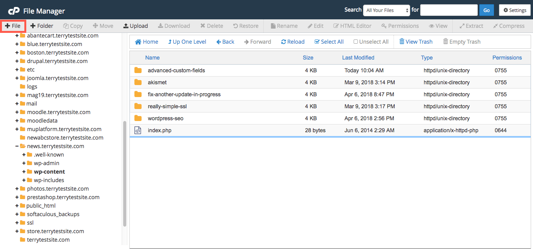Image resolution: width=533 pixels, height=249 pixels.
Task: Expand the etc folder node
Action: 17,70
